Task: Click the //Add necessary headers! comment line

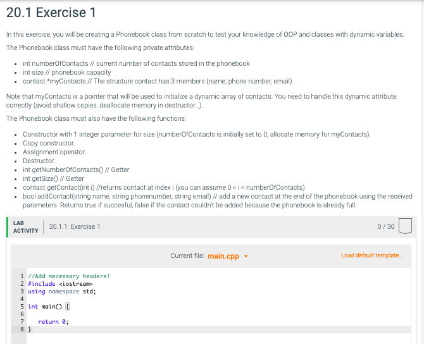Action: 69,276
